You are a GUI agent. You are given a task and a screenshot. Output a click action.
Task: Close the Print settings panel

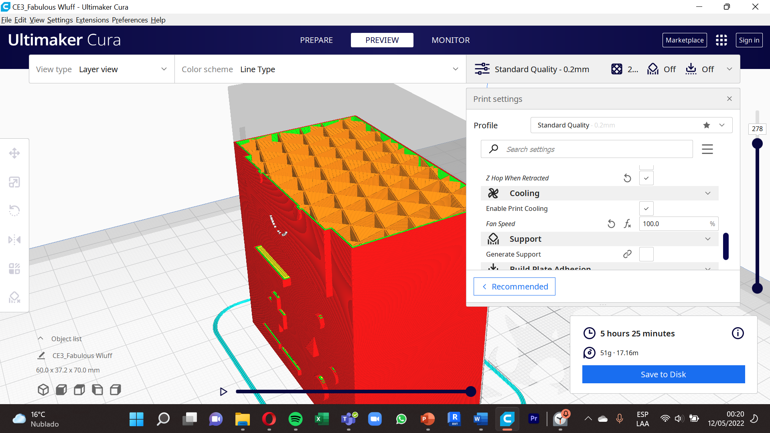(729, 99)
